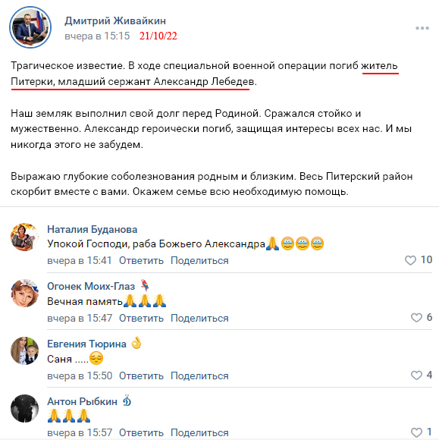This screenshot has height=443, width=439.
Task: Like Евгения Тюрина's comment with heart icon
Action: coord(416,375)
